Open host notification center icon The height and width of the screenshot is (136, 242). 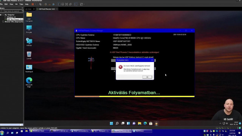click(239, 133)
